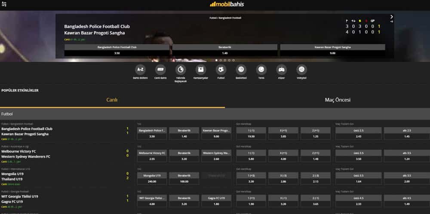The width and height of the screenshot is (430, 214).
Task: Click the corner-kick flag stat icon in banner
Action: [347, 21]
